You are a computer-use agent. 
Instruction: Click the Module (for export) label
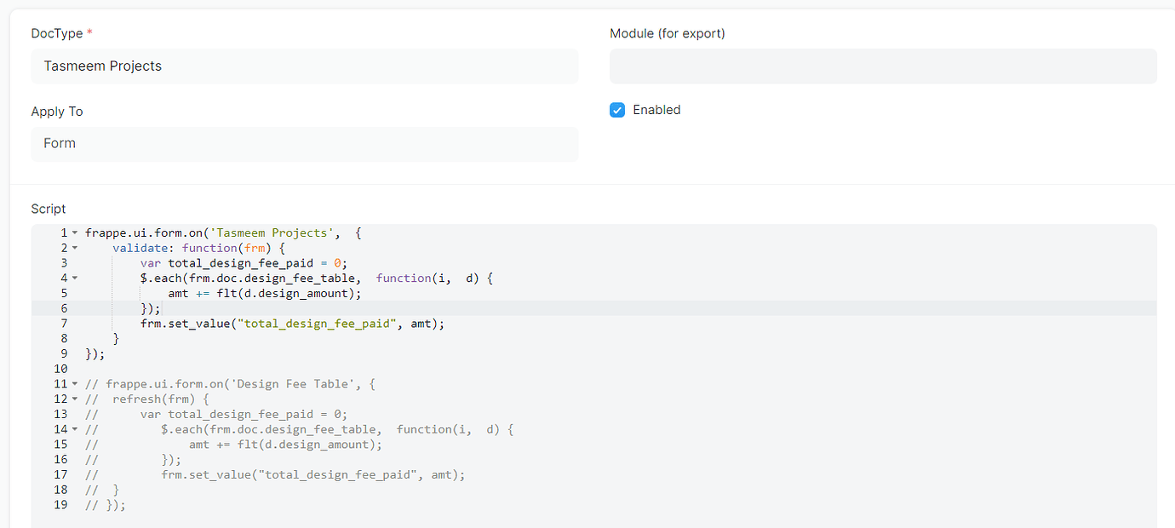[667, 33]
